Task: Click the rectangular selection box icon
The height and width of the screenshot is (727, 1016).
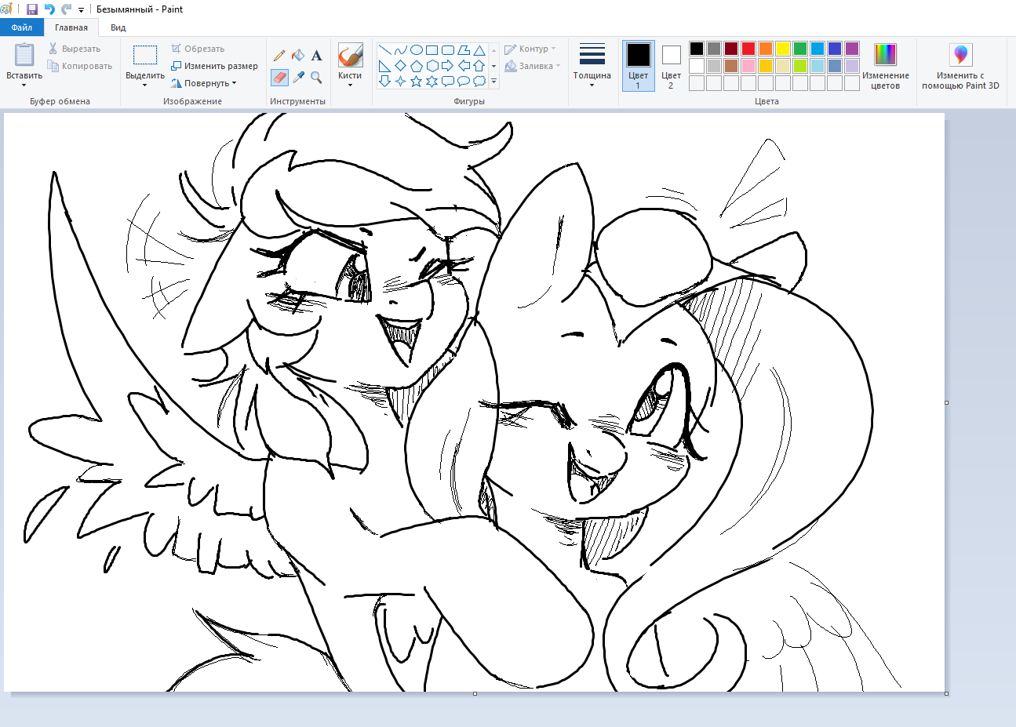Action: tap(145, 55)
